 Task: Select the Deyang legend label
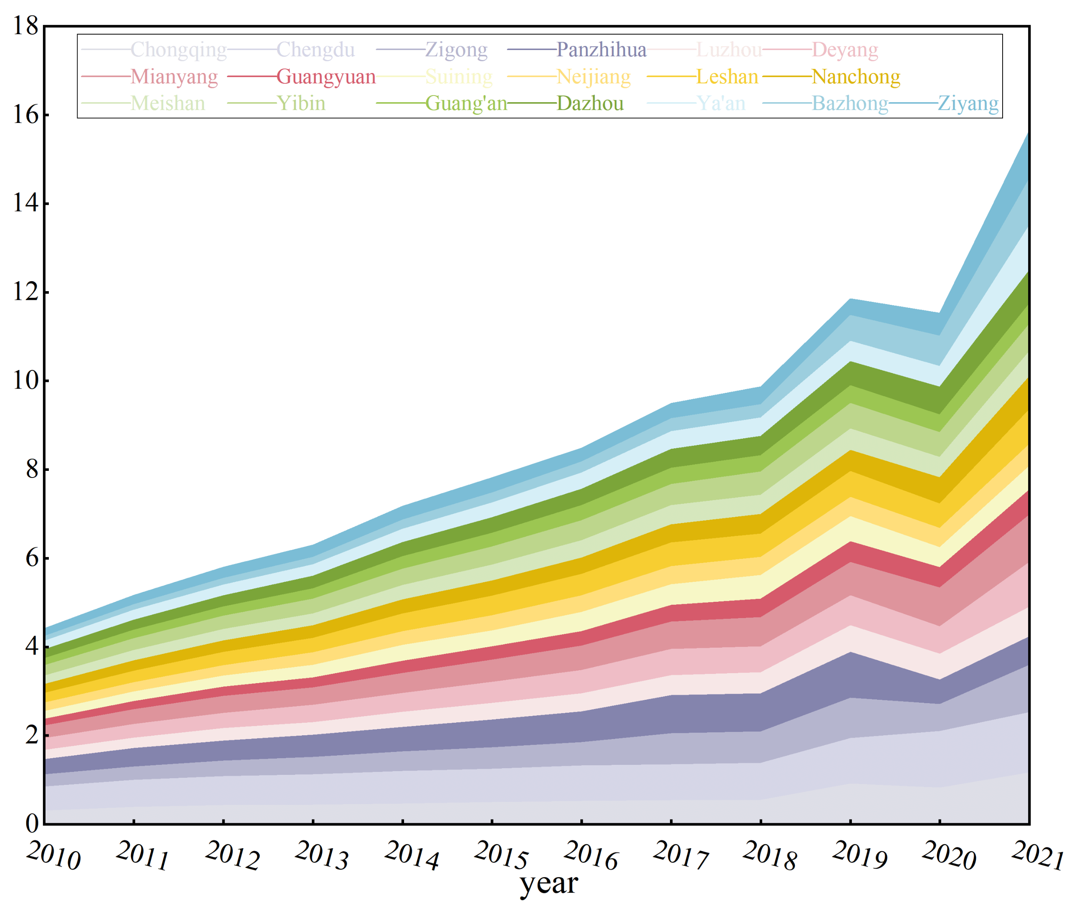844,50
